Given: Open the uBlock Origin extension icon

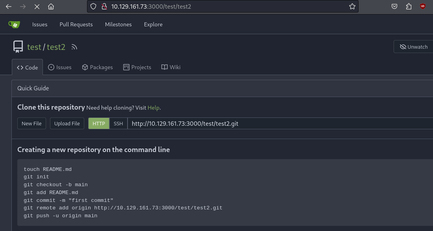Looking at the screenshot, I should [x=423, y=6].
